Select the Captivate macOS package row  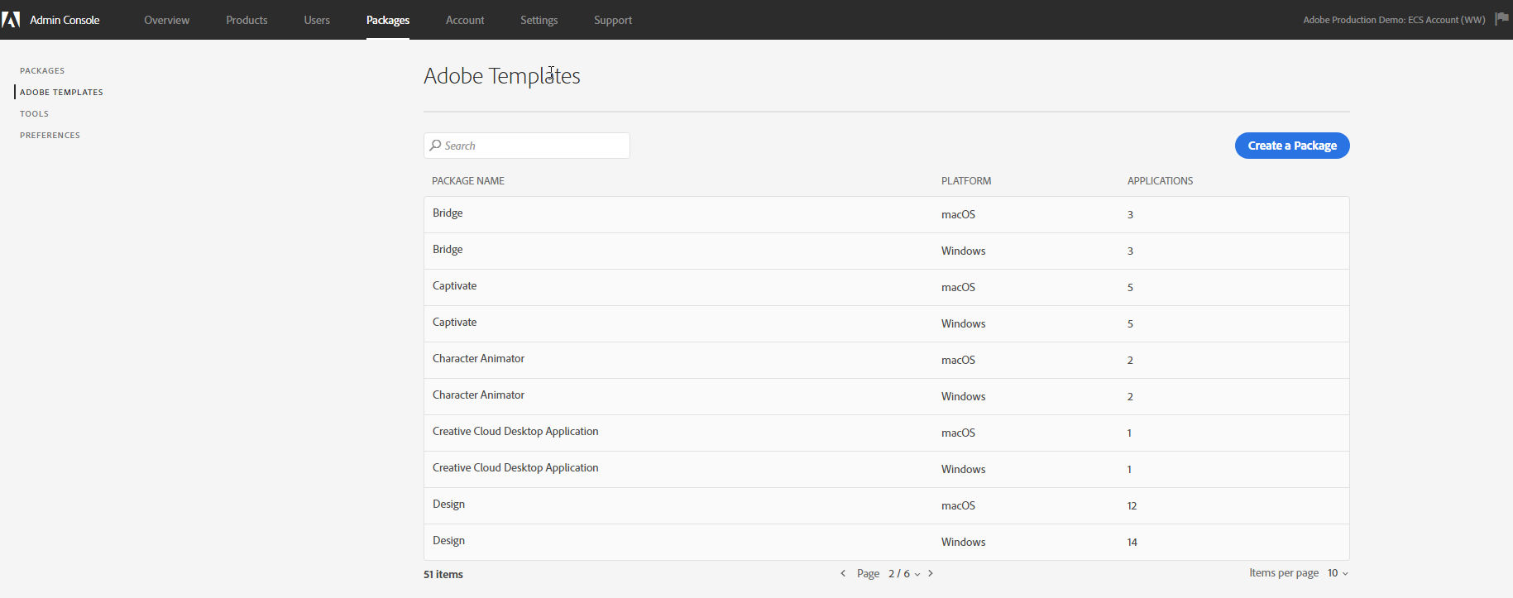pyautogui.click(x=886, y=287)
